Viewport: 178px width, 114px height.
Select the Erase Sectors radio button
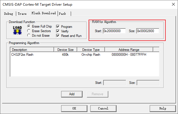point(29,31)
